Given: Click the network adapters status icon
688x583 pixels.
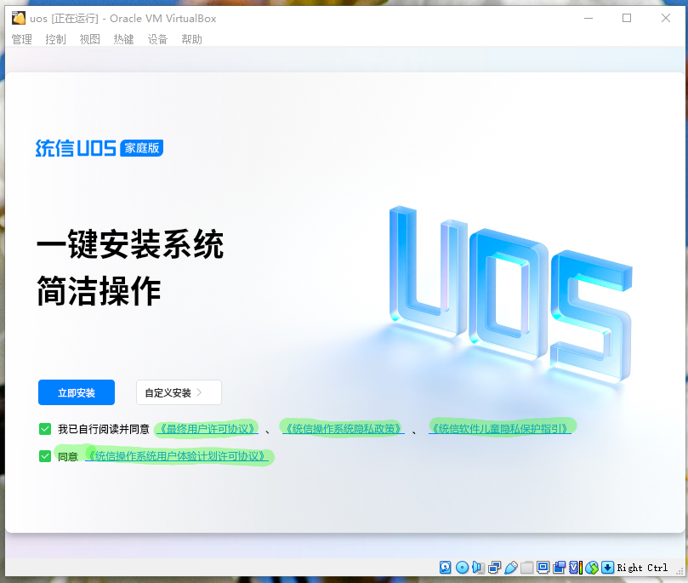Looking at the screenshot, I should pos(493,567).
